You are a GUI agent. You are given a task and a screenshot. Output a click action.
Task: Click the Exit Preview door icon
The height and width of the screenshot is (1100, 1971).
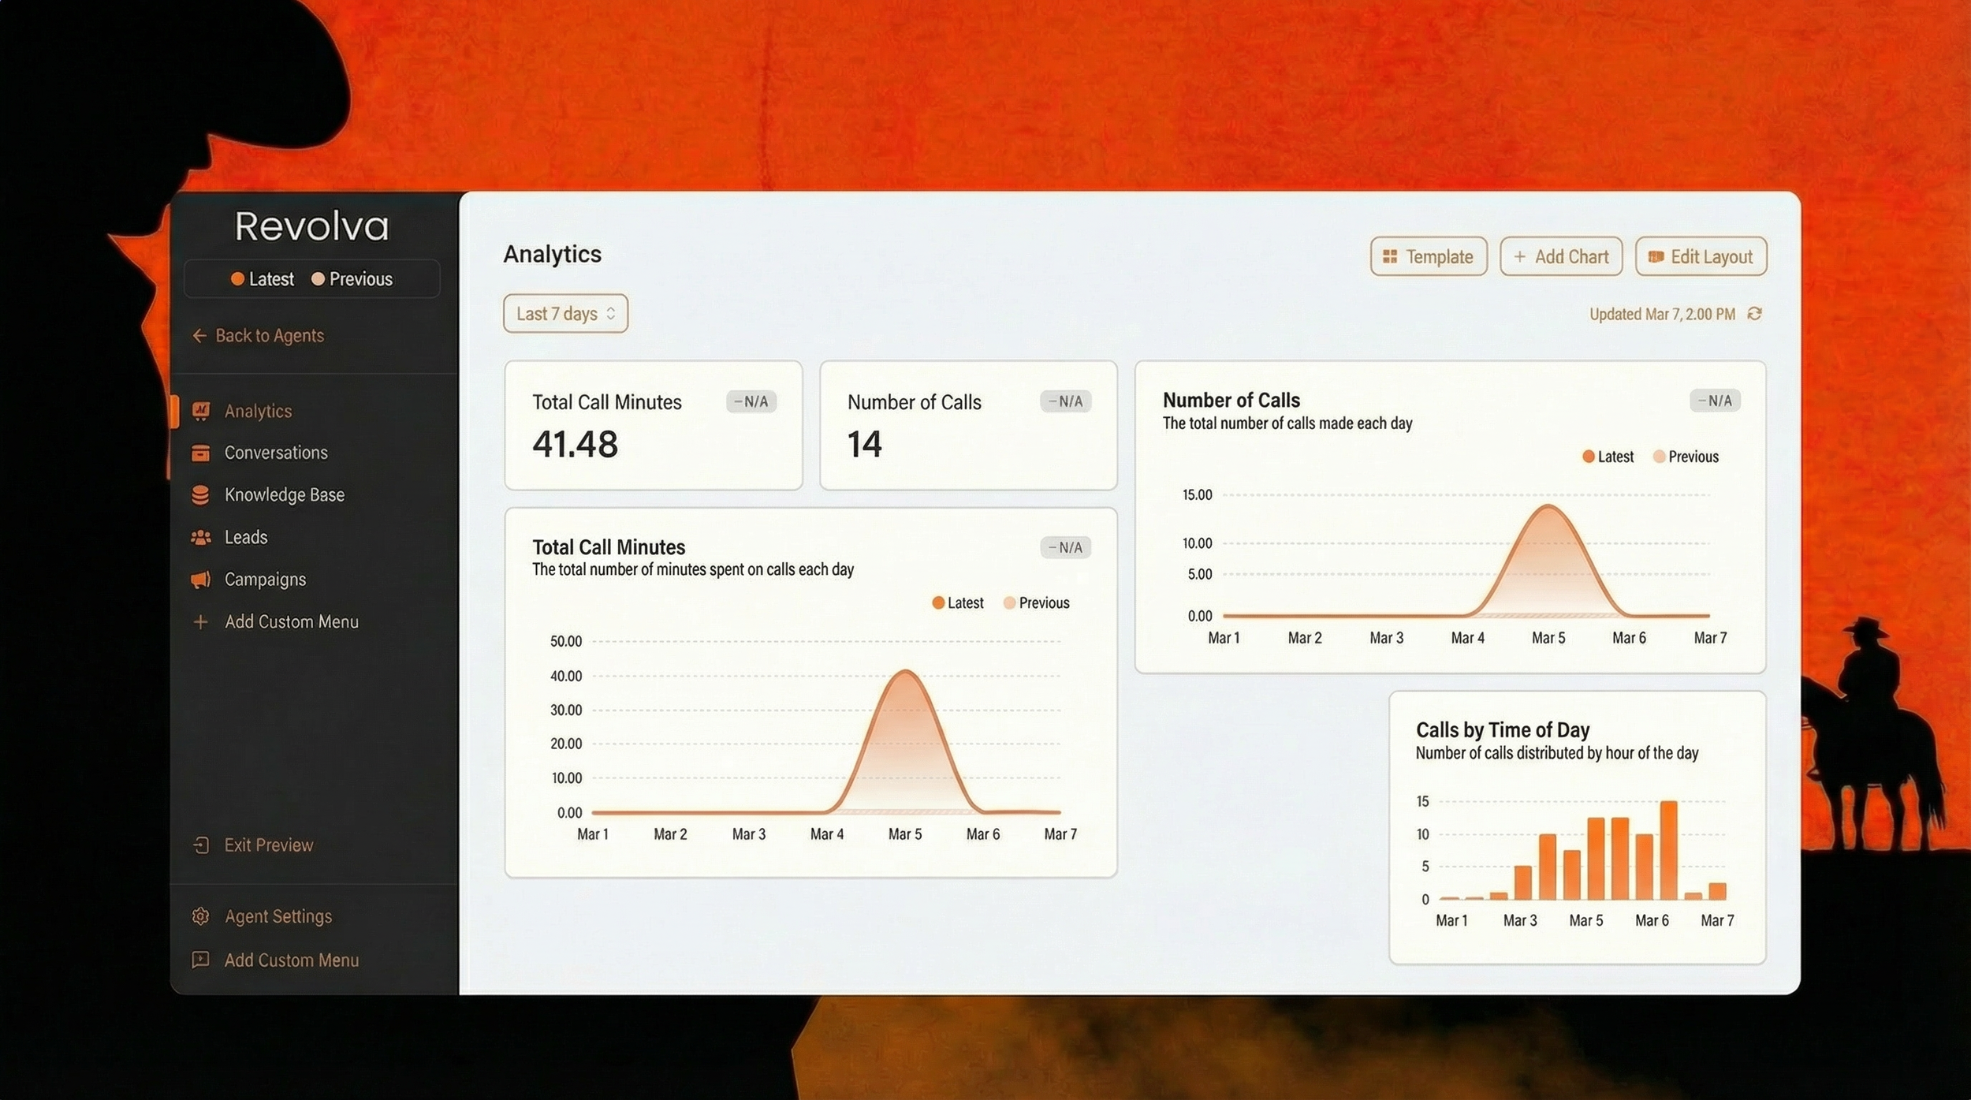click(x=201, y=845)
